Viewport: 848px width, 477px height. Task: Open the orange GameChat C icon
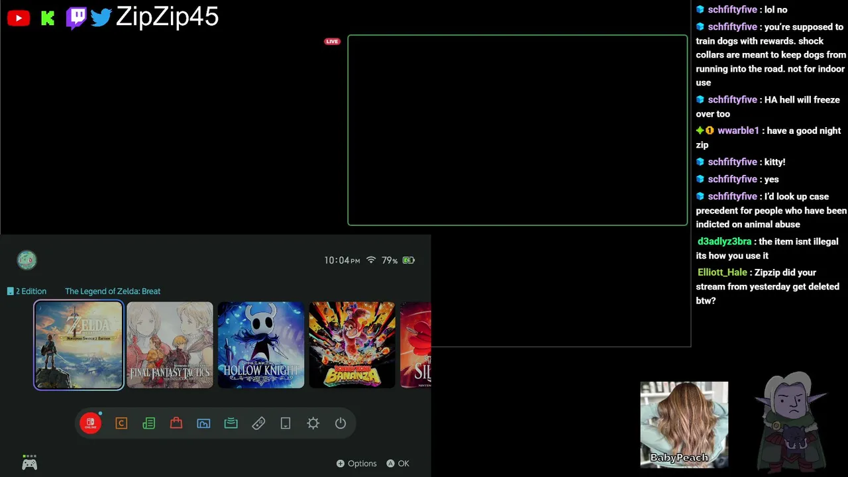(121, 423)
